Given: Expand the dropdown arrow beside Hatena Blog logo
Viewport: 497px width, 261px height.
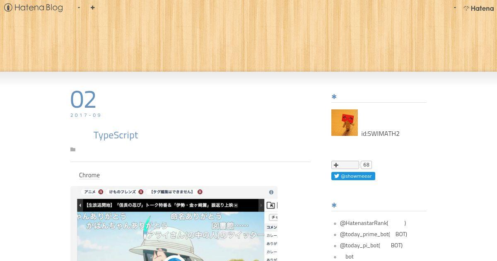Looking at the screenshot, I should (x=79, y=7).
